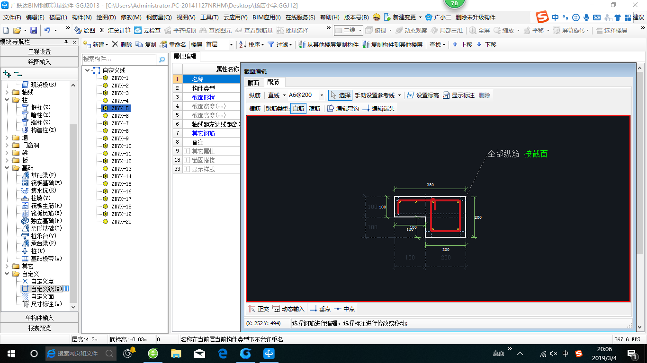The height and width of the screenshot is (363, 647).
Task: Open Windows Start menu
Action: coord(11,353)
